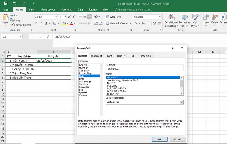Click the Format Painter brush icon
The width and height of the screenshot is (227, 144).
(x=12, y=25)
